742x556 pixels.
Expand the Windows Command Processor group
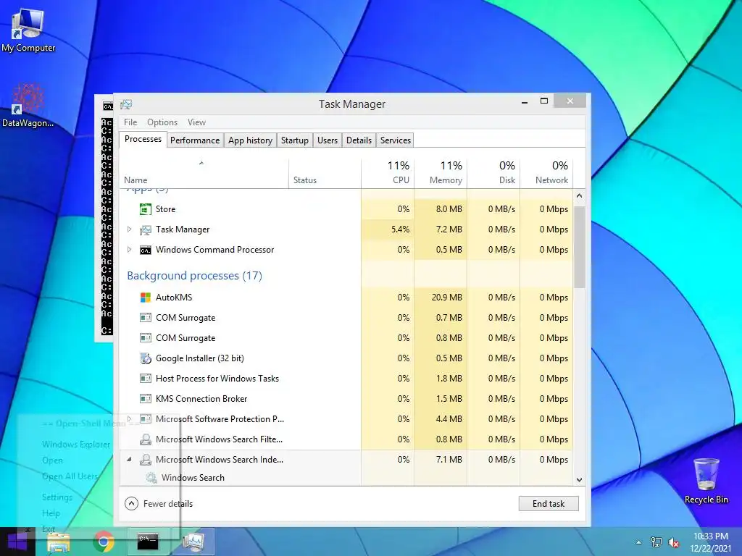[x=129, y=250]
